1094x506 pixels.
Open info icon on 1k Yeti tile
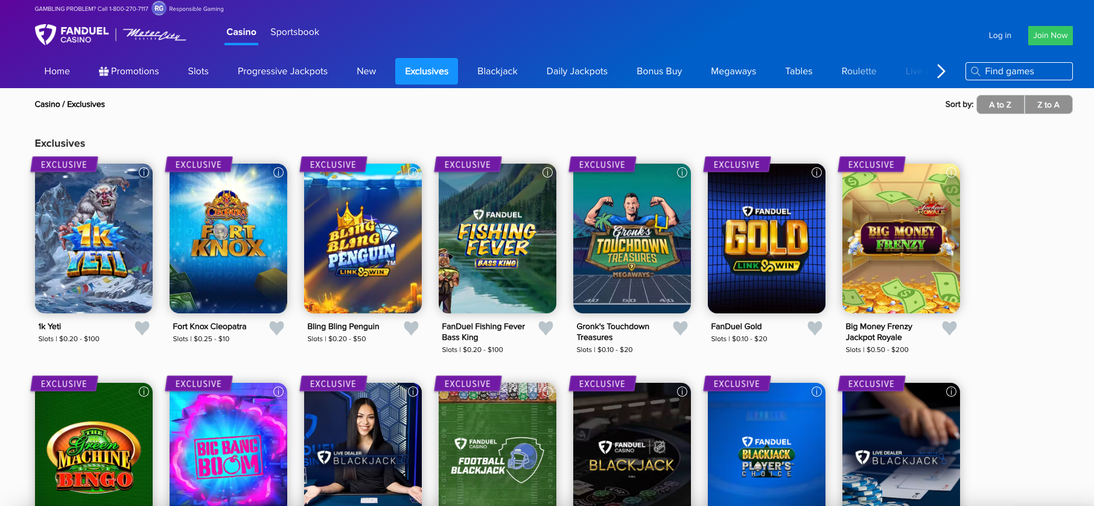pyautogui.click(x=144, y=173)
